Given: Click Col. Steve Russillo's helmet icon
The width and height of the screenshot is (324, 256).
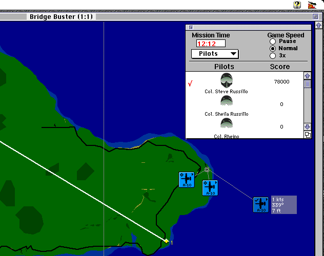Looking at the screenshot, I should tap(226, 80).
